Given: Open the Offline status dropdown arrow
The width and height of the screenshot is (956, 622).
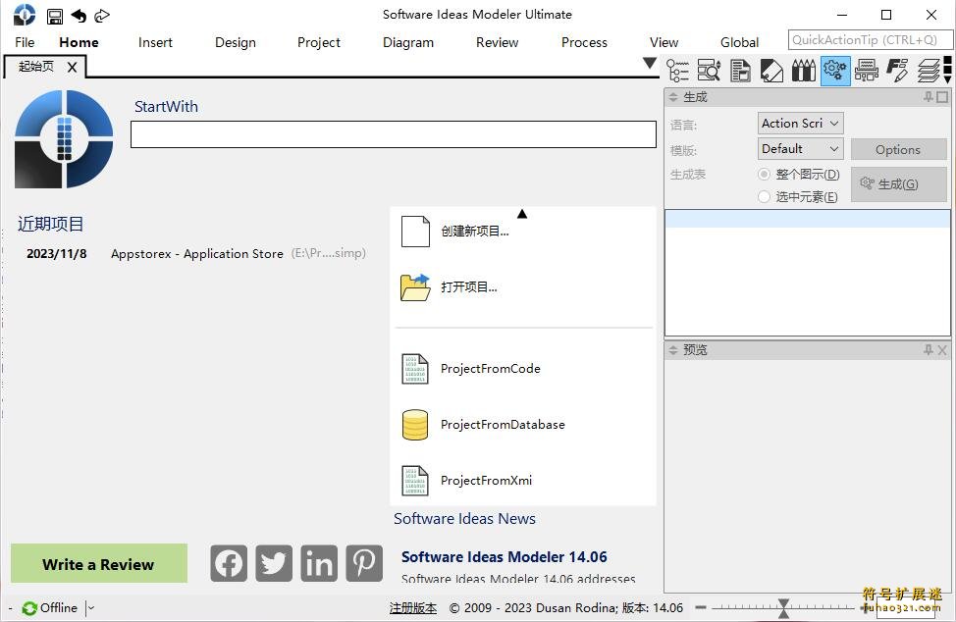Looking at the screenshot, I should [89, 607].
